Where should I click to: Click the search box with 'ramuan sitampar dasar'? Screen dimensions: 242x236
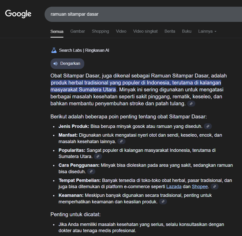(x=142, y=14)
